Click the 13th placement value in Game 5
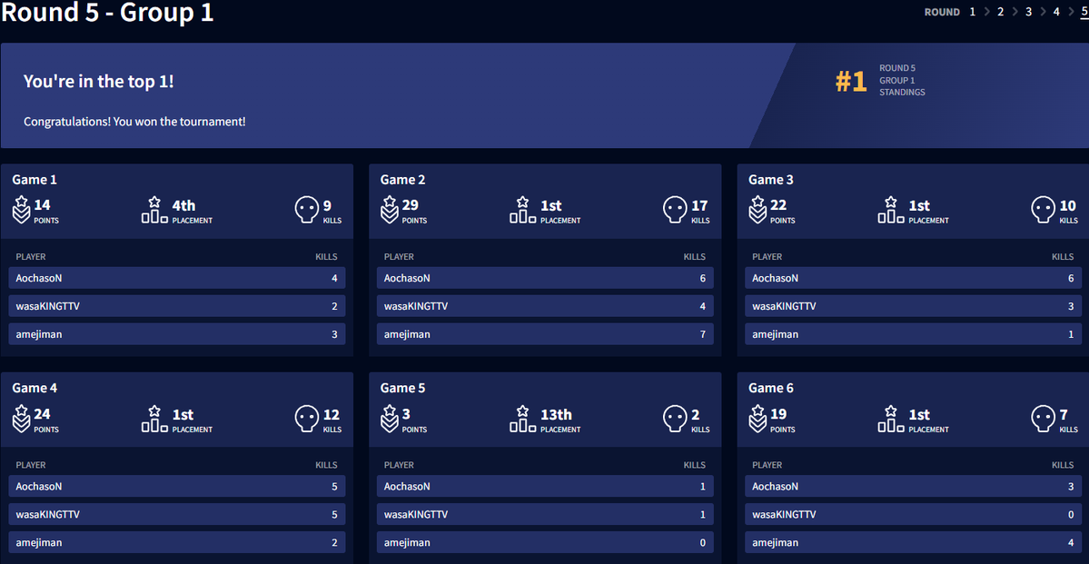This screenshot has width=1089, height=564. click(556, 415)
